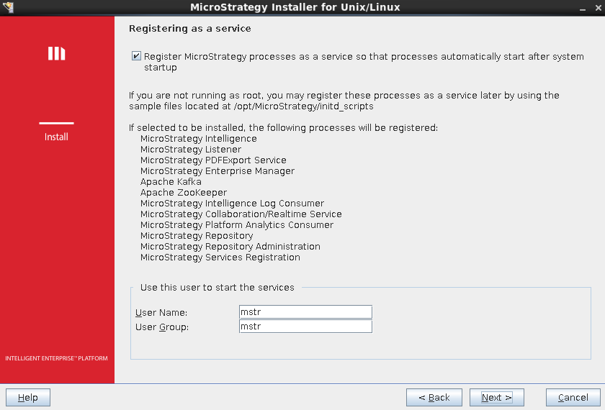Screen dimensions: 605x410
Task: Click the MicroStrategy logo in red sidebar
Action: click(x=57, y=53)
